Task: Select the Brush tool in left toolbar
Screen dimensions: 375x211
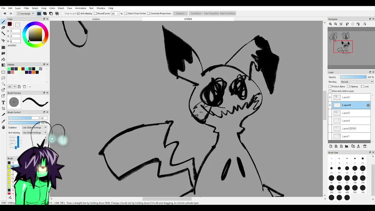Action: click(4, 22)
